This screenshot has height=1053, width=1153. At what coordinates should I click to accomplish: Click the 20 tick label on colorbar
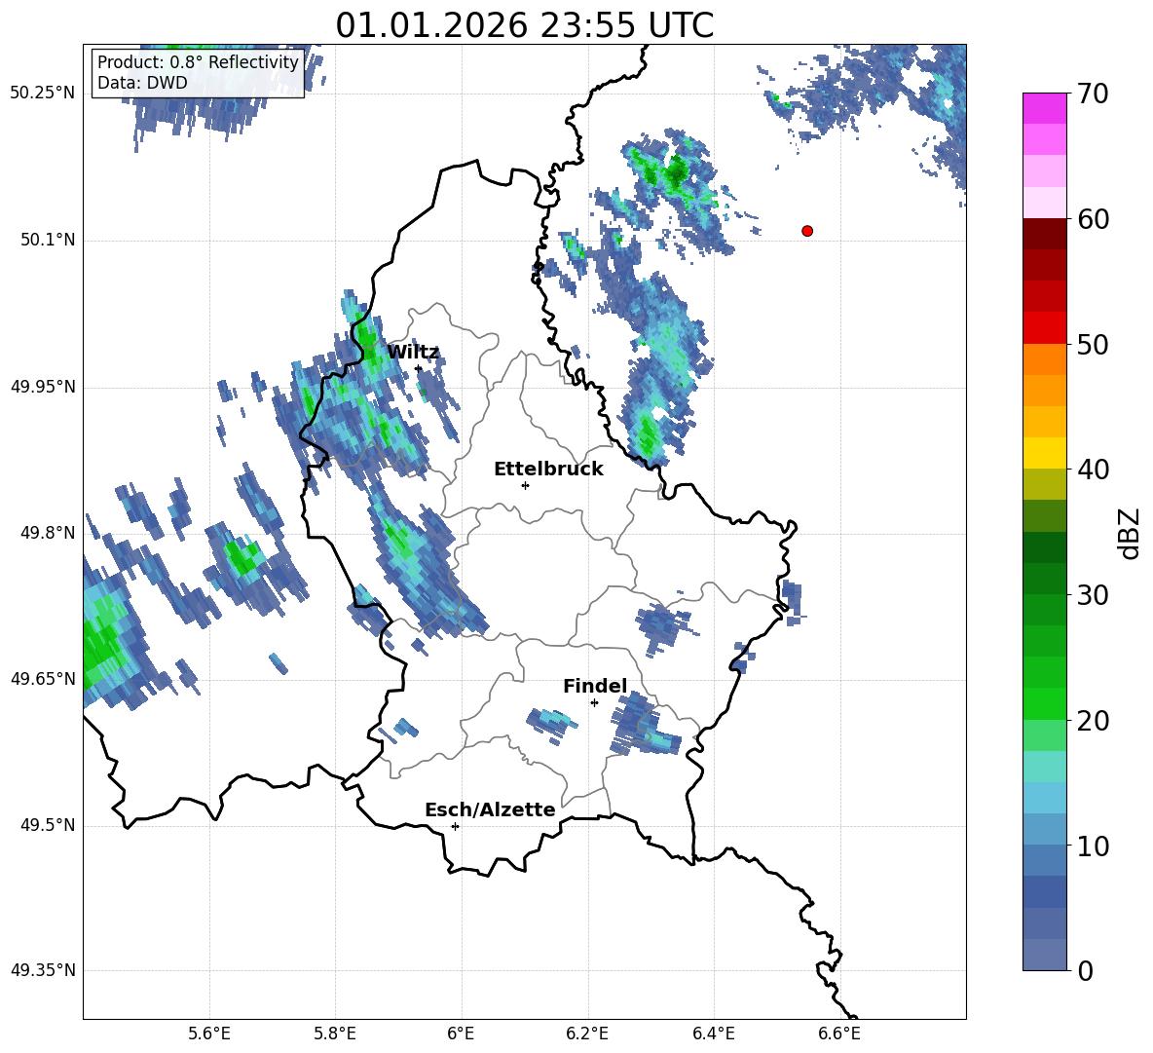click(1093, 721)
